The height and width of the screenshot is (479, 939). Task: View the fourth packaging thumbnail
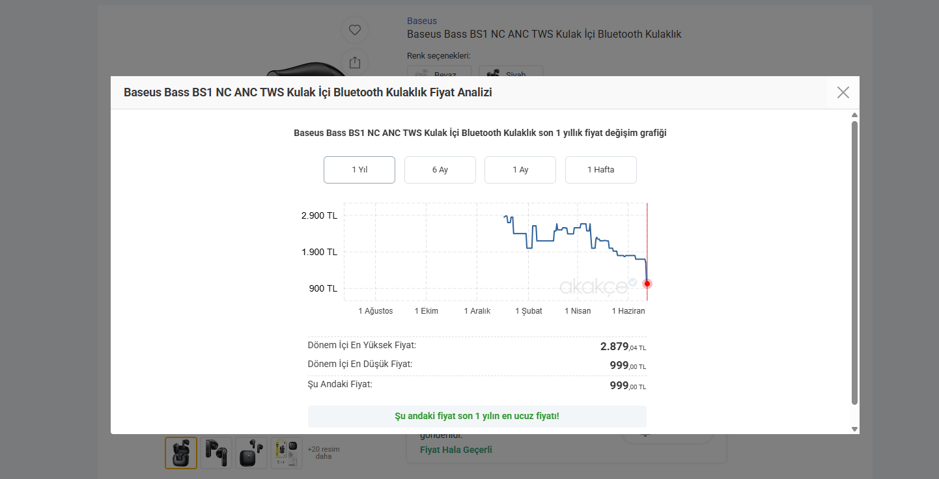287,452
